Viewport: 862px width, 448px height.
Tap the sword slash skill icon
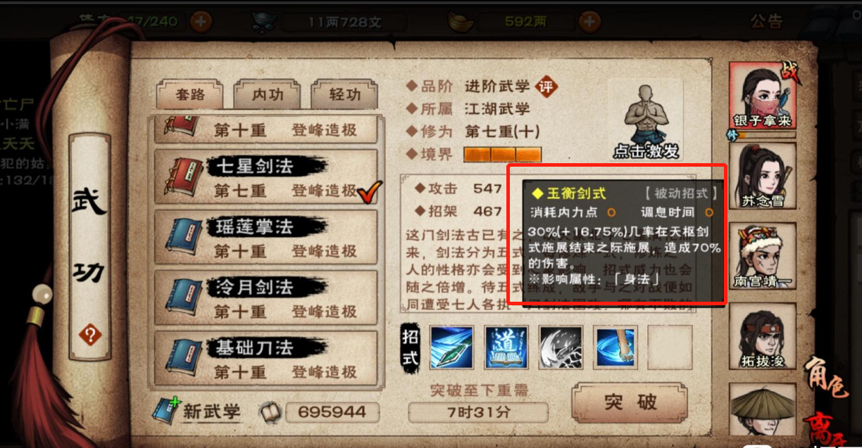pyautogui.click(x=451, y=347)
